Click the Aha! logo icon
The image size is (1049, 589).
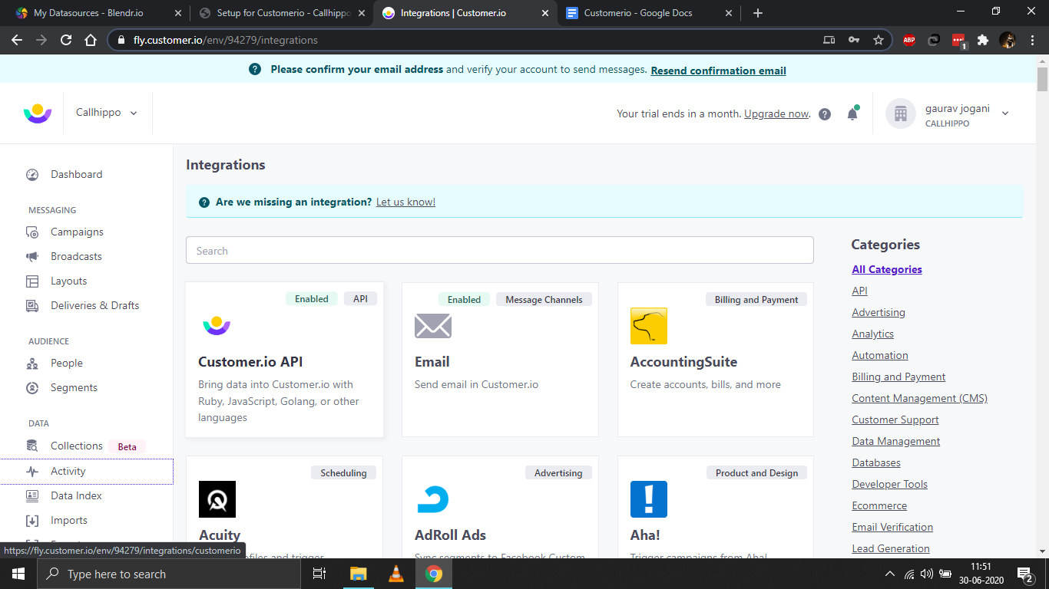tap(649, 499)
